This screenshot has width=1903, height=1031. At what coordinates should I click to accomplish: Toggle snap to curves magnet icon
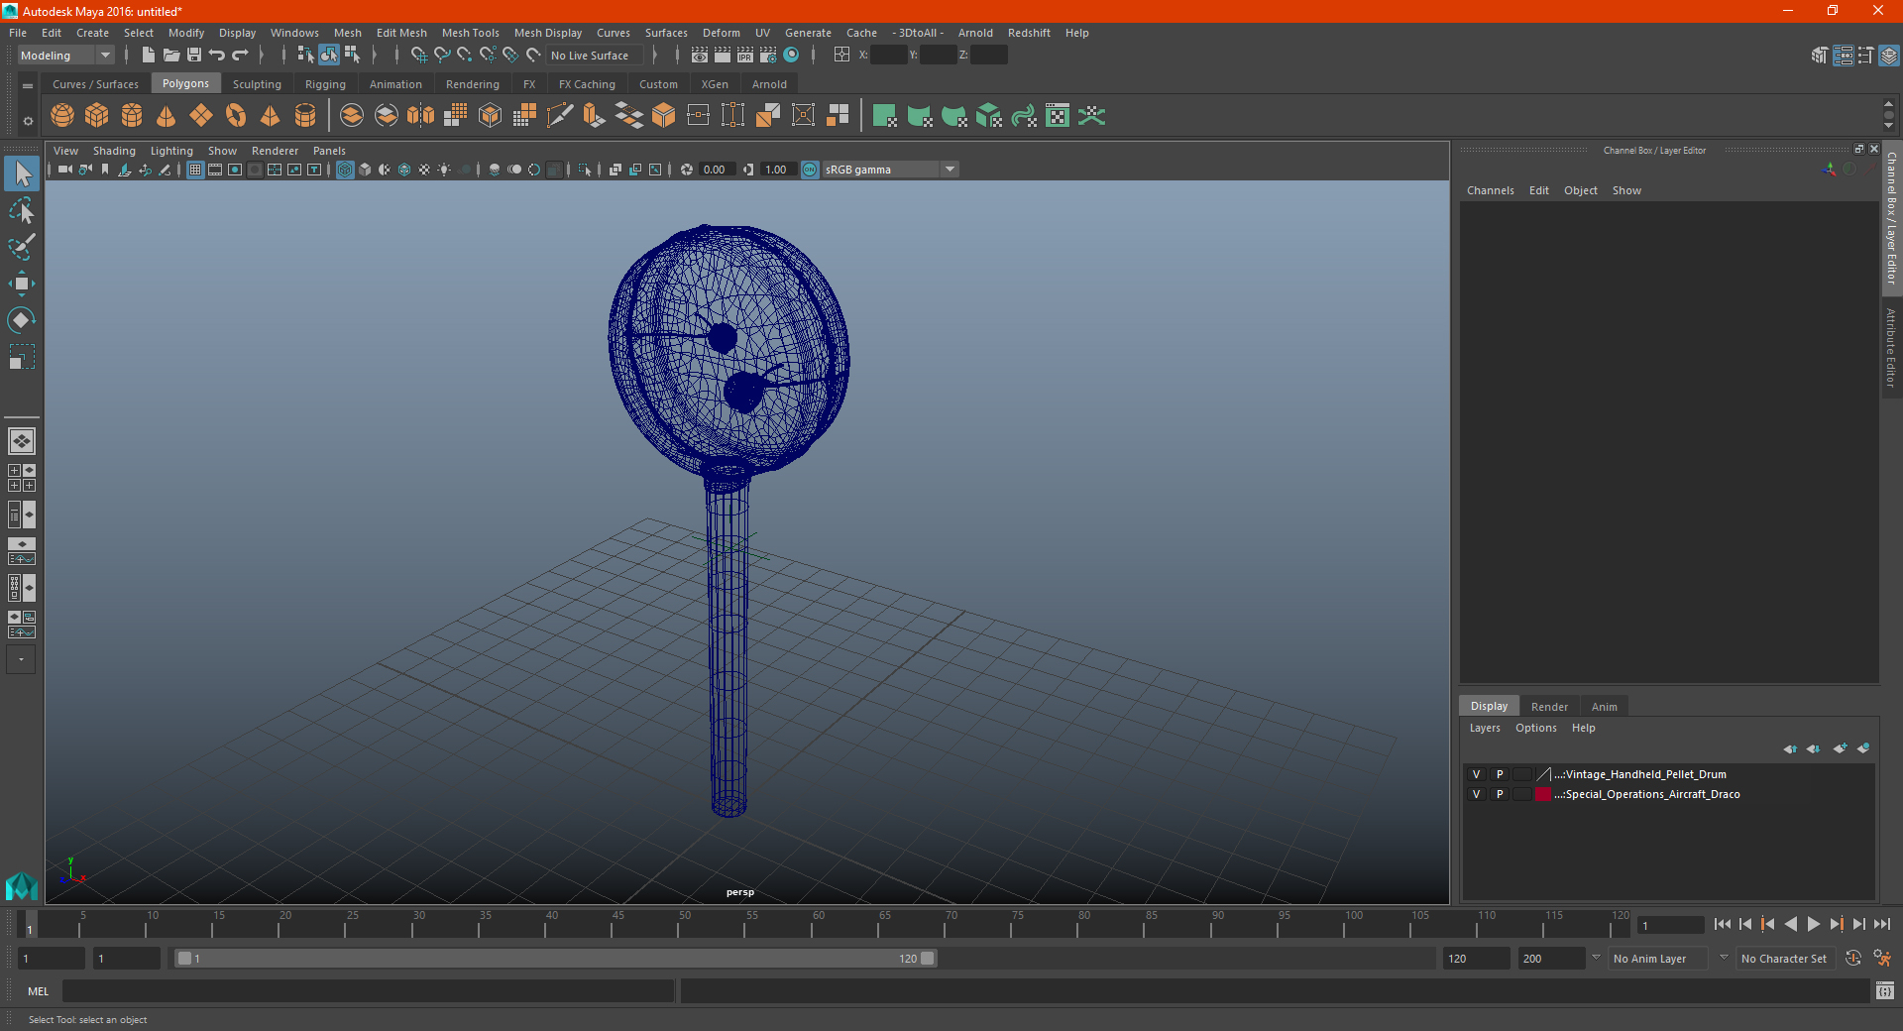coord(442,56)
